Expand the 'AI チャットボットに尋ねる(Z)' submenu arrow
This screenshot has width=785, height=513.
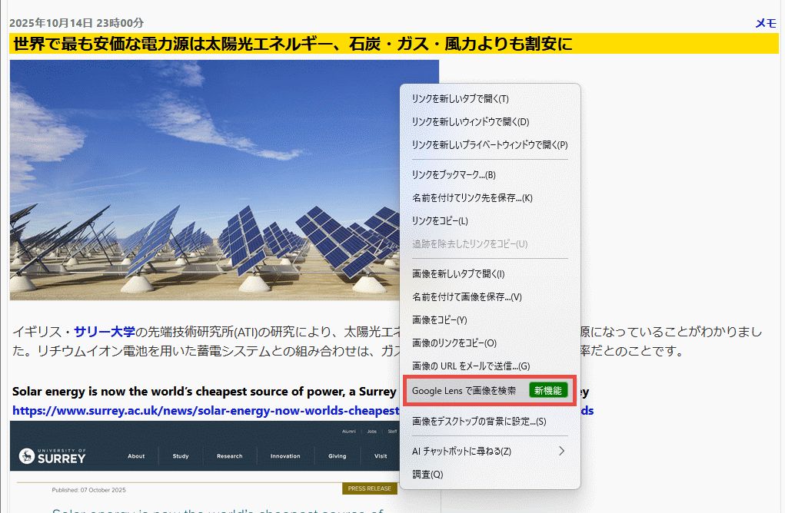pos(561,451)
